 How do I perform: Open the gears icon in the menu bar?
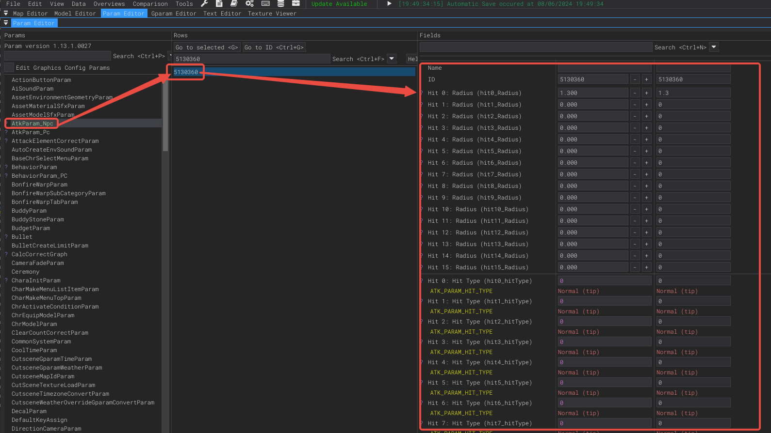tap(249, 3)
